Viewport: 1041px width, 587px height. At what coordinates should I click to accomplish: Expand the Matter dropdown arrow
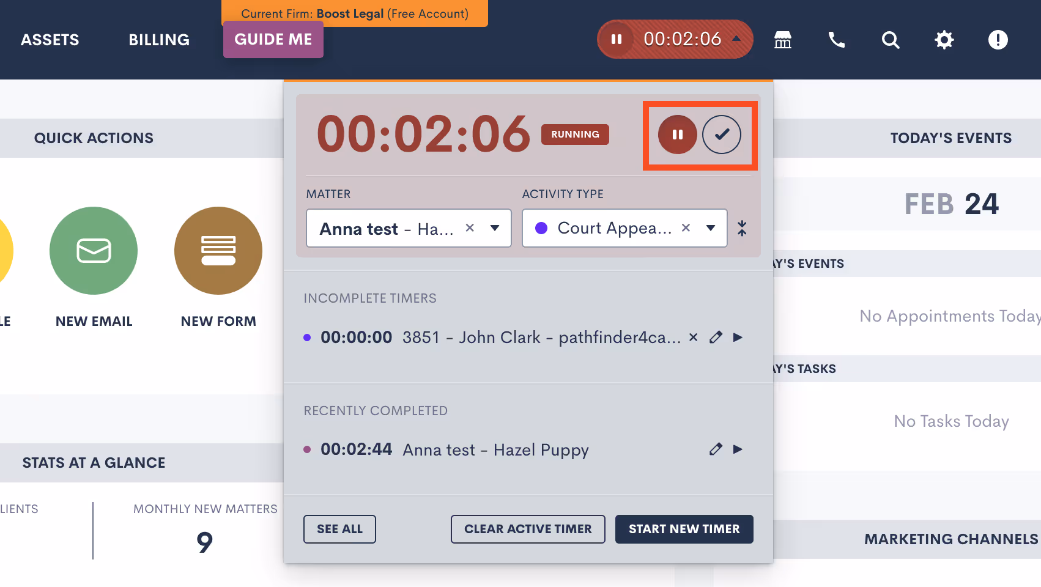coord(495,228)
